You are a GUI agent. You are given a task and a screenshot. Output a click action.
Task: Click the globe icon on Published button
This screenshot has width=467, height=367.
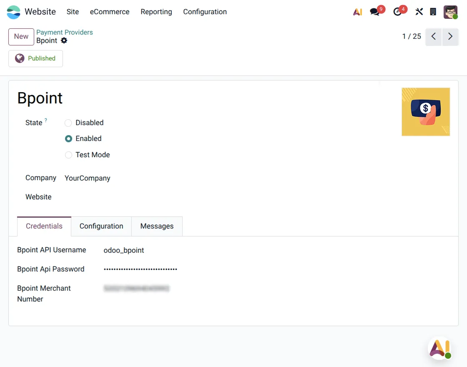tap(20, 58)
